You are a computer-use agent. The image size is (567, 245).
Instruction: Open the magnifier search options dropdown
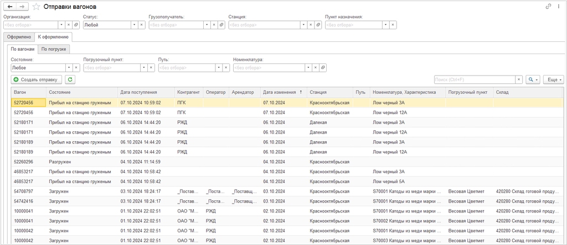[x=533, y=79]
